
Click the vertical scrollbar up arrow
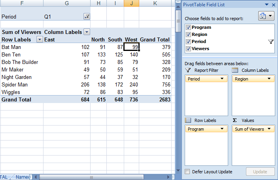(x=178, y=7)
